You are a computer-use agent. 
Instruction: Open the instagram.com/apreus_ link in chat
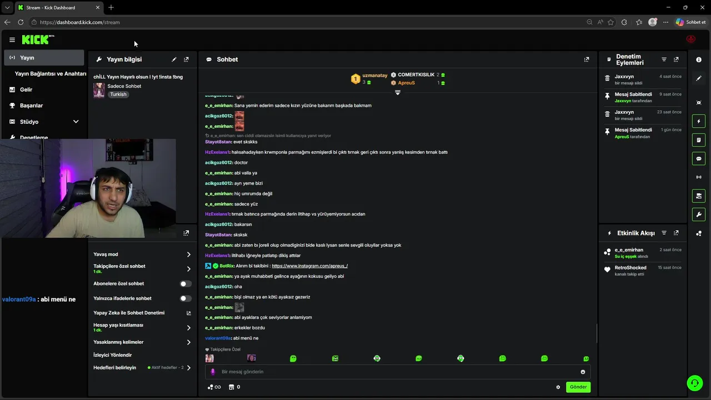click(x=309, y=266)
